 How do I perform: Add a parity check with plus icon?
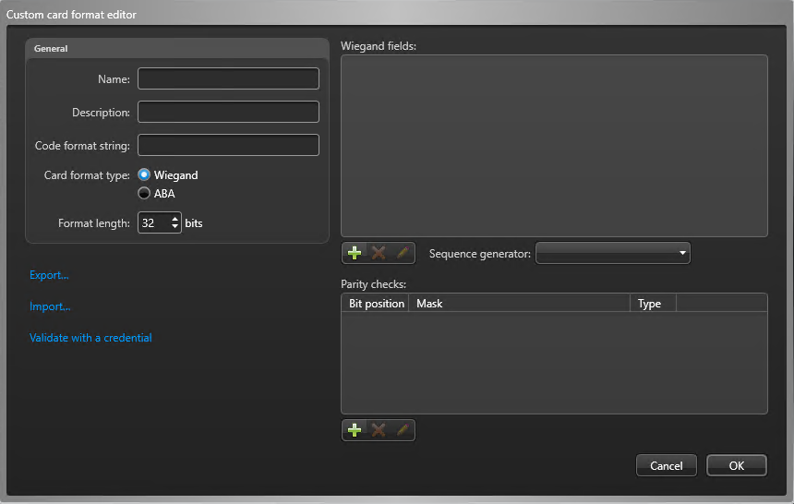click(355, 430)
